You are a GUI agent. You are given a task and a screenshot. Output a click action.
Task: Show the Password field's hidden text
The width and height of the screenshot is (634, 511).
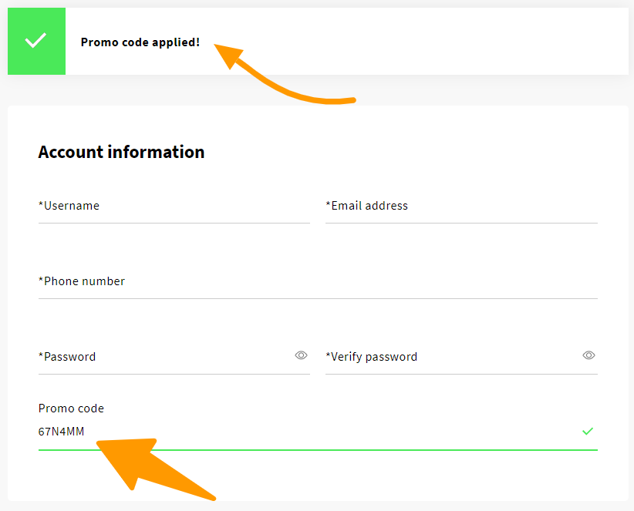coord(301,355)
